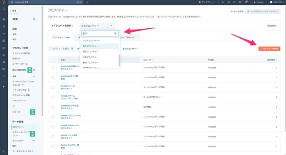Sort by the 作成者 column
Screen dimensions: 286x155
[x=215, y=59]
